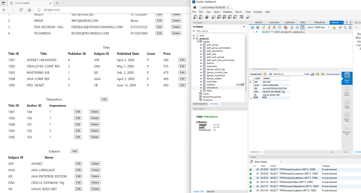Click Create new table icon in toolbar
This screenshot has width=361, height=193.
[x=219, y=17]
